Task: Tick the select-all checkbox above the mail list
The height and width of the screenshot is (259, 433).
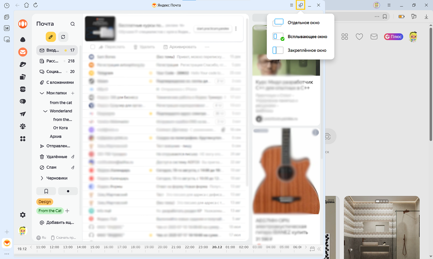Action: (92, 47)
